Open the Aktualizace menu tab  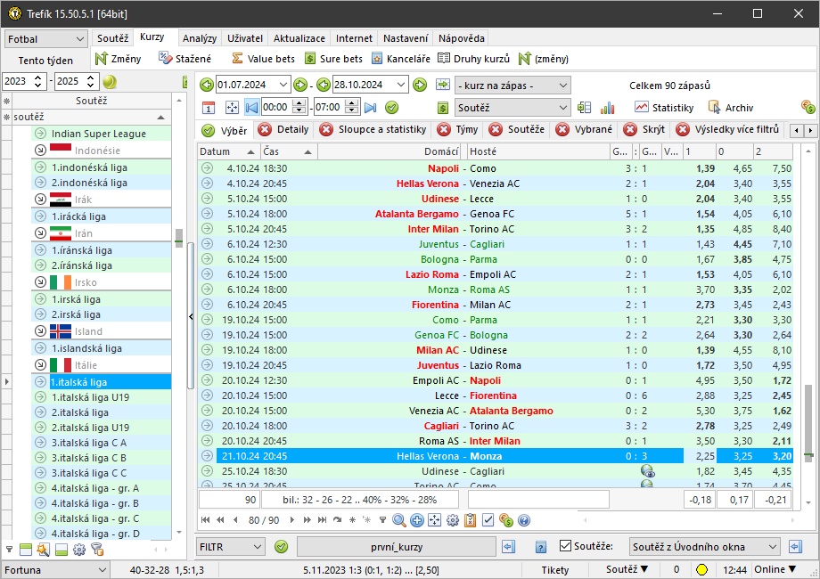[x=299, y=38]
